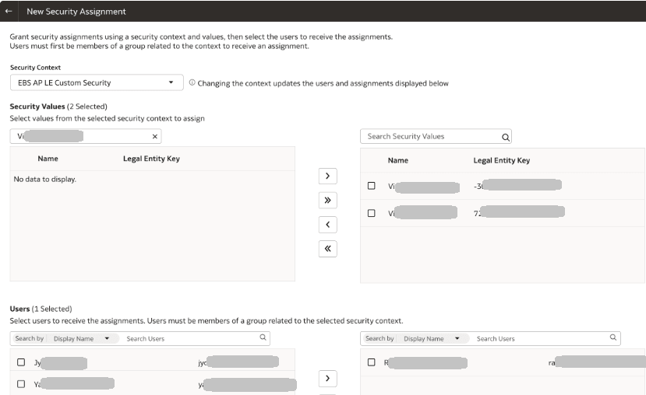This screenshot has height=395, width=646.
Task: Click the magnifier in Search Security Values
Action: pos(506,138)
